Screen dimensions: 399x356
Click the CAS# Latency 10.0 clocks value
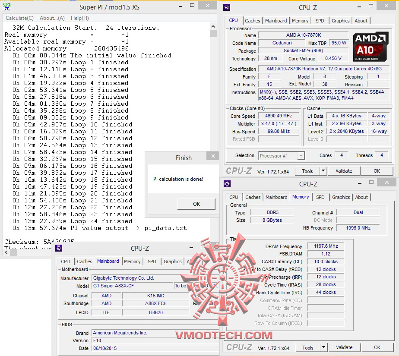coord(326,261)
